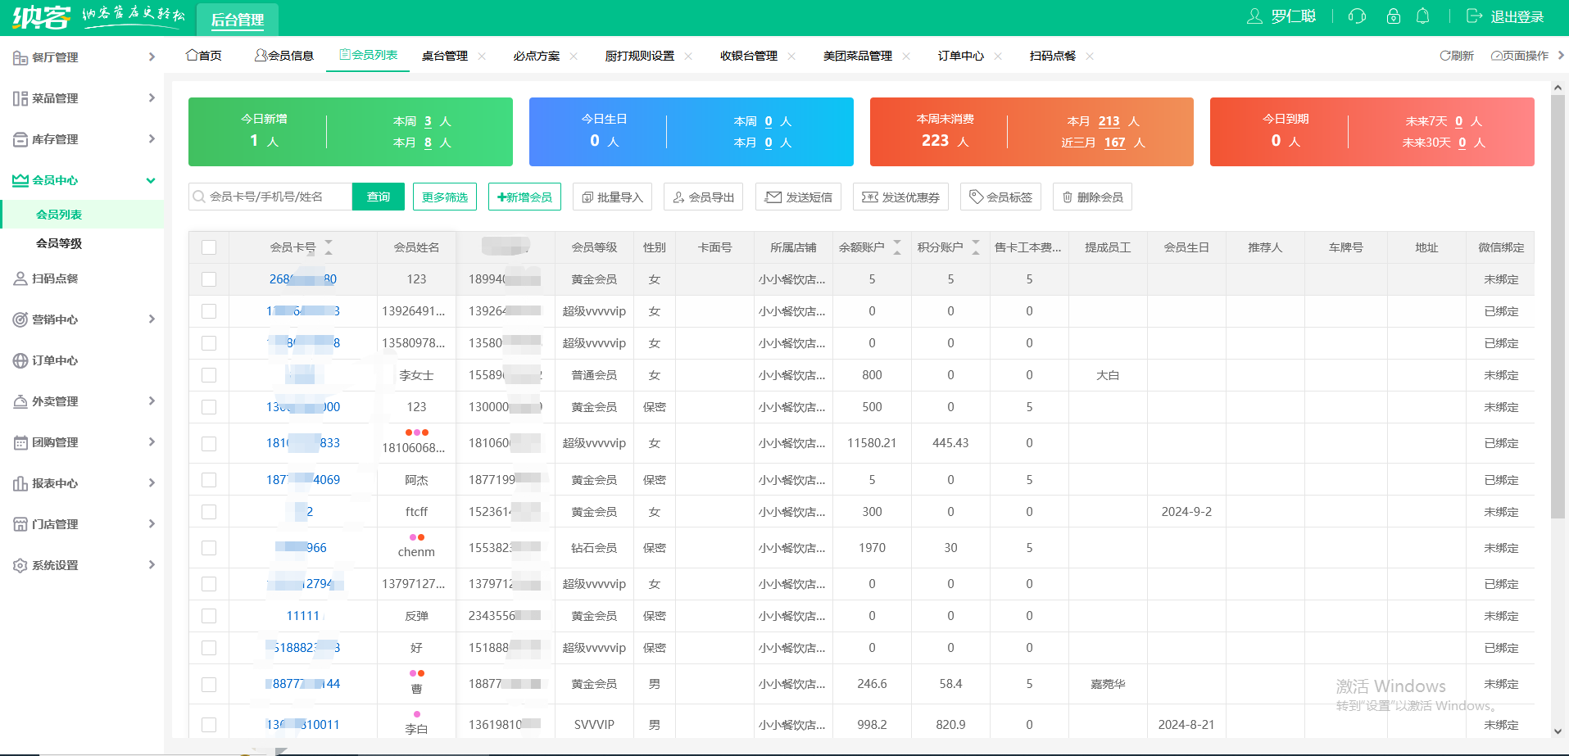Open the notification bell icon

(x=1423, y=16)
